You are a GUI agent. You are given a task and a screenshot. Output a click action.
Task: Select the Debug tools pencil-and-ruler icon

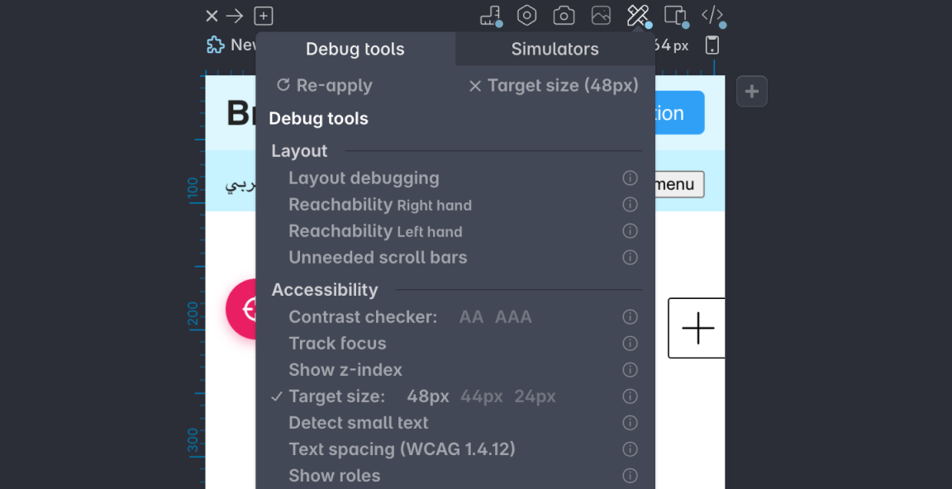click(638, 15)
